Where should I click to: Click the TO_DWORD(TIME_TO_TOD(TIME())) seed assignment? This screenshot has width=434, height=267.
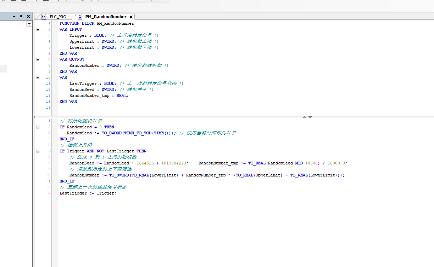(x=122, y=133)
